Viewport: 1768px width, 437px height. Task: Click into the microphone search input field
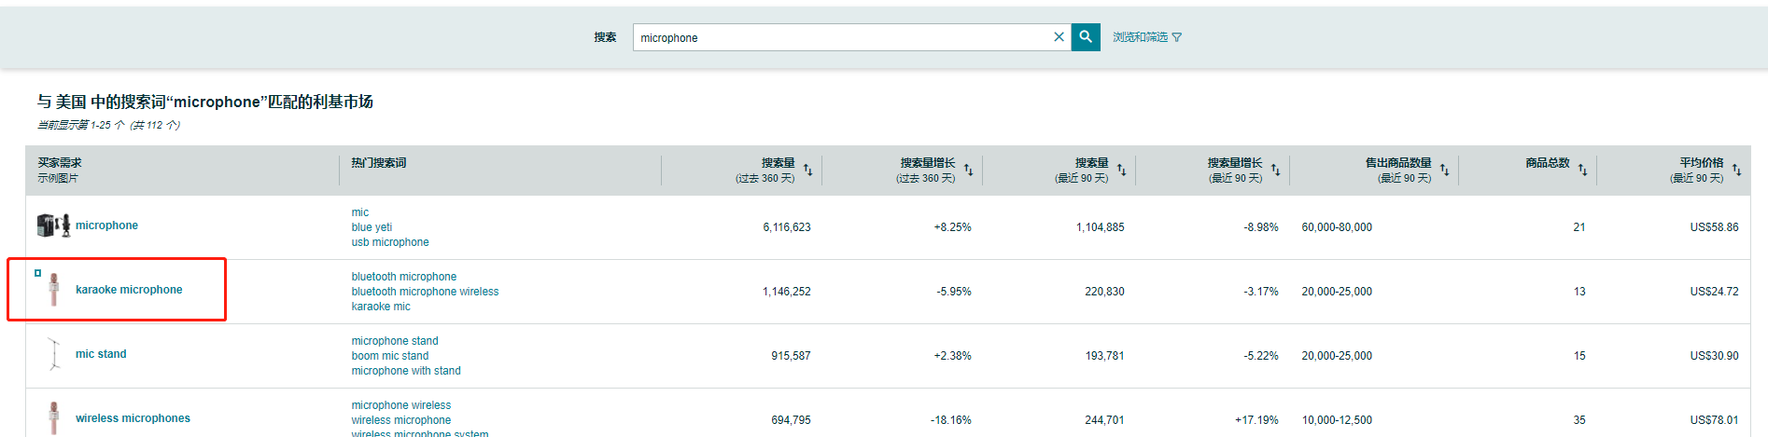[840, 37]
